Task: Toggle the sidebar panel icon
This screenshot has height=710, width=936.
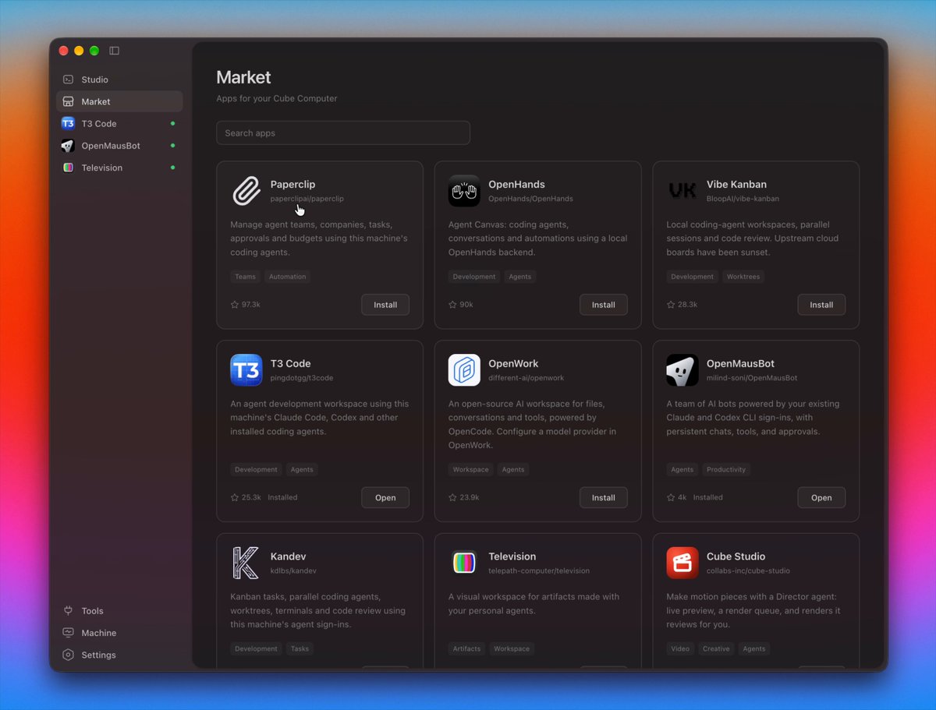Action: 115,51
